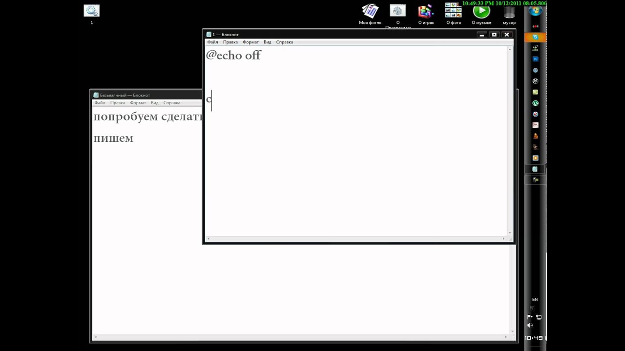Open Правка menu in the Безымянный notepad
Viewport: 625px width, 351px height.
(x=118, y=103)
